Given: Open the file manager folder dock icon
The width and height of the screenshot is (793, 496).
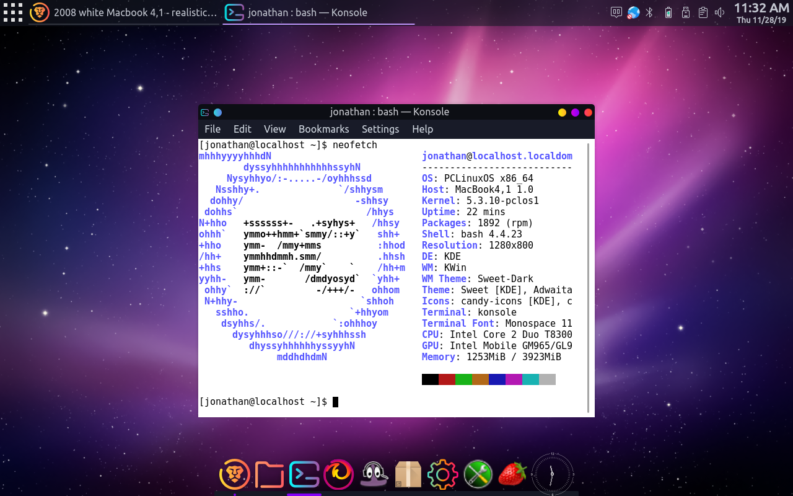Looking at the screenshot, I should [269, 474].
